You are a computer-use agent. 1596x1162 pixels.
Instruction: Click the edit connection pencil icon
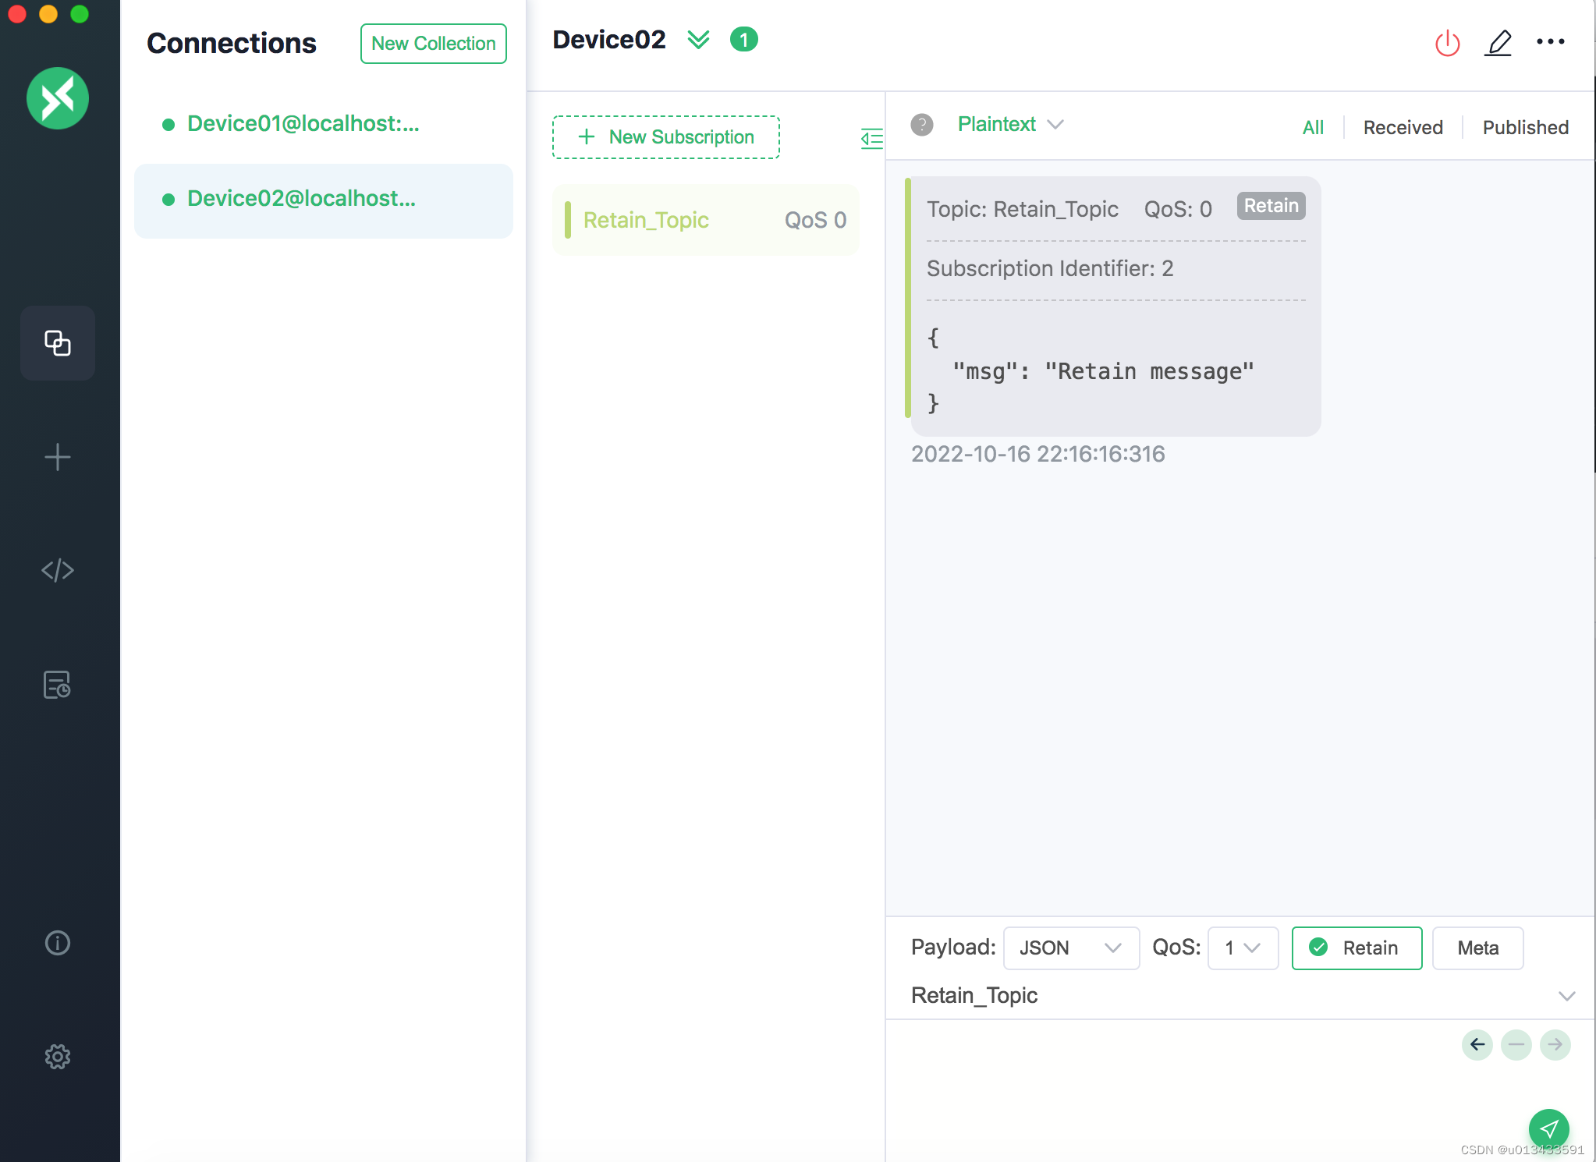[1498, 43]
